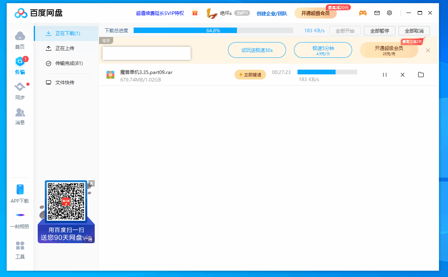The image size is (448, 277).
Task: Click the gift box icon in top bar
Action: pyautogui.click(x=195, y=13)
